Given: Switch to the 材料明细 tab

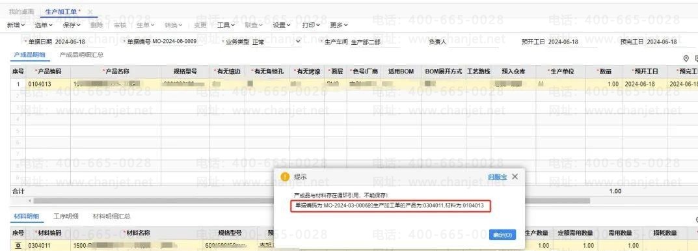Looking at the screenshot, I should tap(26, 217).
